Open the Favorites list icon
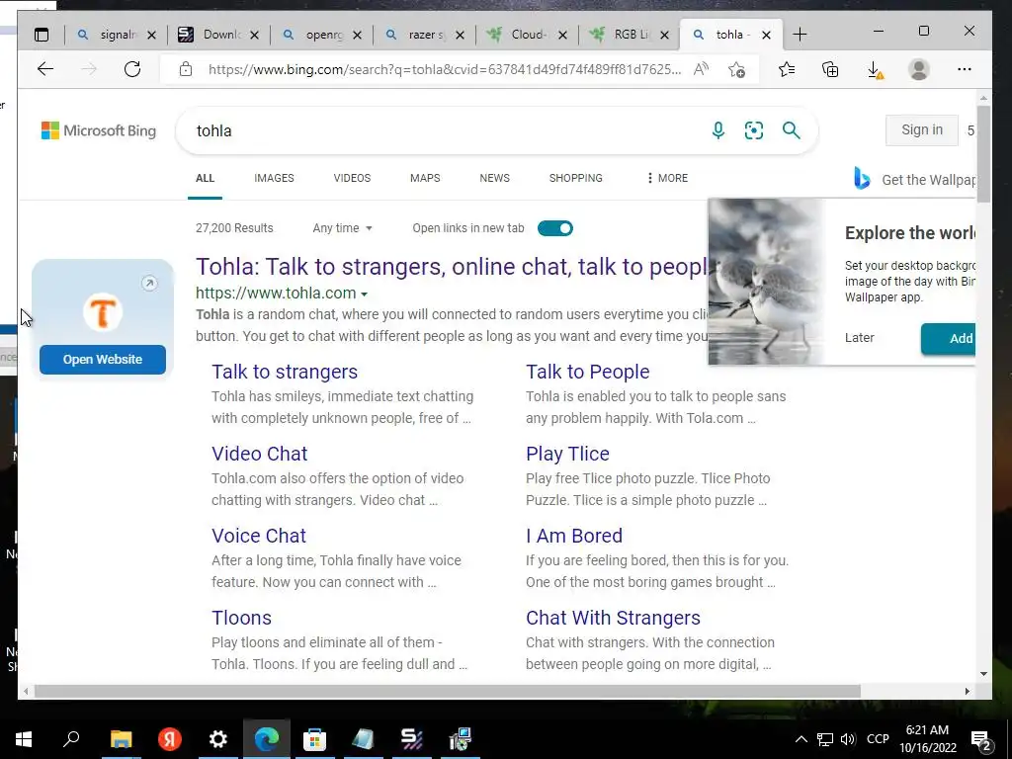1012x759 pixels. click(786, 69)
